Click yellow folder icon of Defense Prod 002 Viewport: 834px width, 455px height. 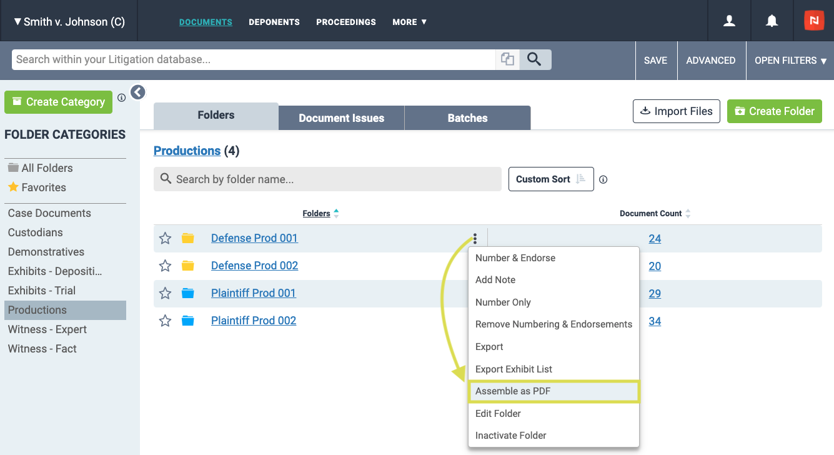click(x=187, y=266)
